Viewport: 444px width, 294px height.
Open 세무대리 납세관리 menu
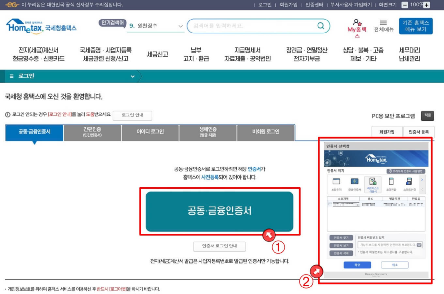(x=409, y=54)
